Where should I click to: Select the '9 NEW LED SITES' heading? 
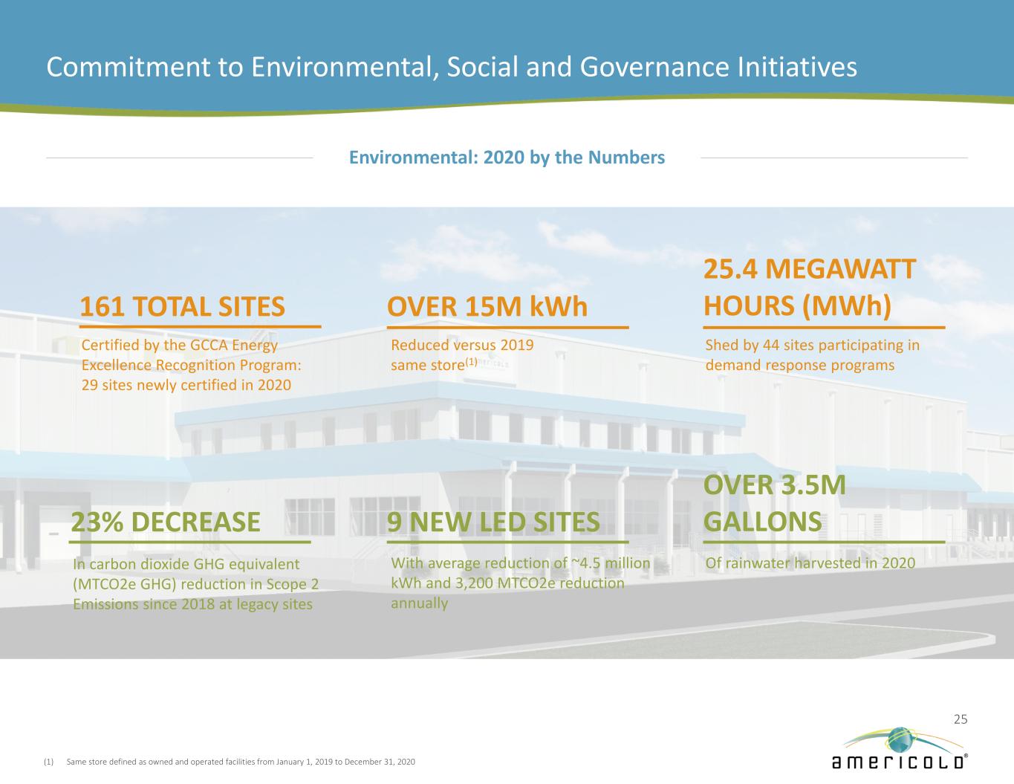pyautogui.click(x=493, y=522)
